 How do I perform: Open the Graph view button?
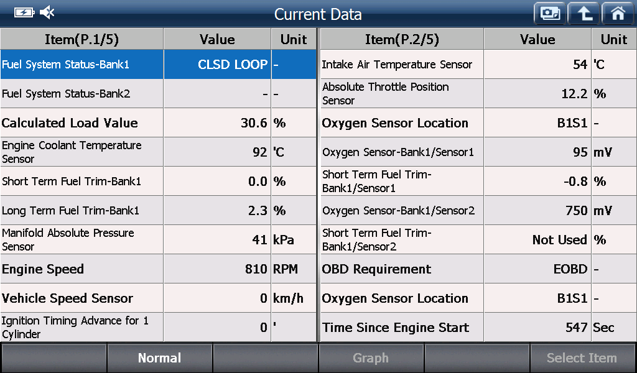(371, 358)
